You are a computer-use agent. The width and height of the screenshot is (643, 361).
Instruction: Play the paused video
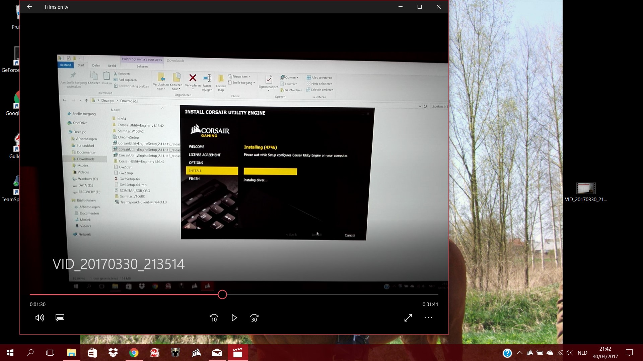(234, 318)
